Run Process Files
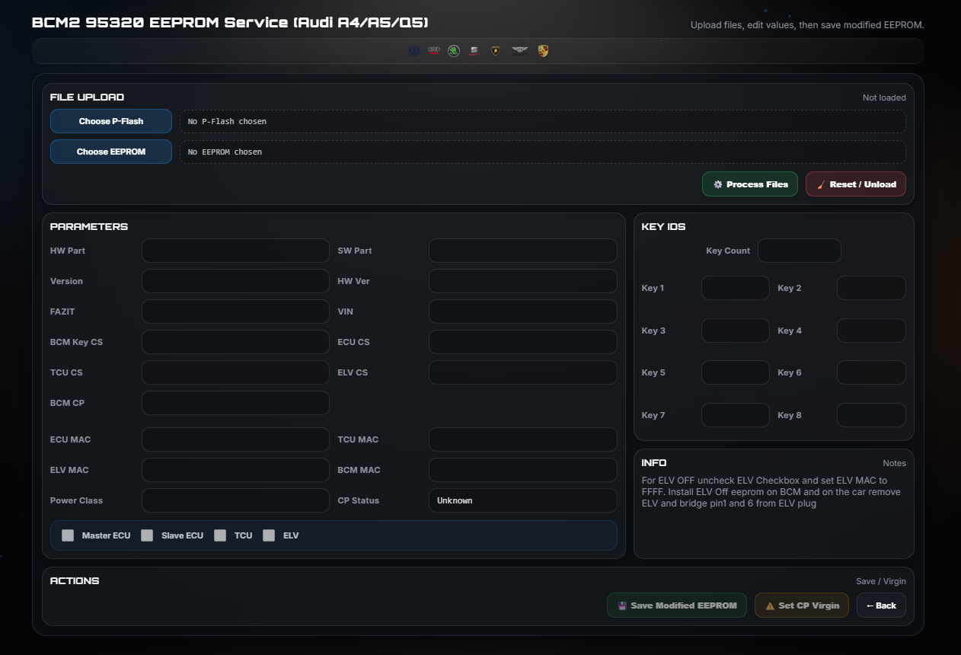This screenshot has width=961, height=655. coord(750,184)
